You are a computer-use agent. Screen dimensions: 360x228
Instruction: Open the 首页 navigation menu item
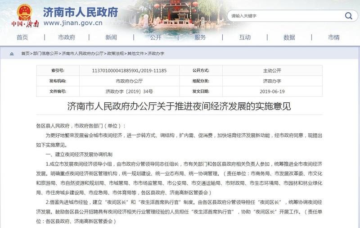22,37
